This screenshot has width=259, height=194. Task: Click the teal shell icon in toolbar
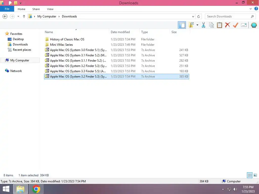(x=254, y=25)
